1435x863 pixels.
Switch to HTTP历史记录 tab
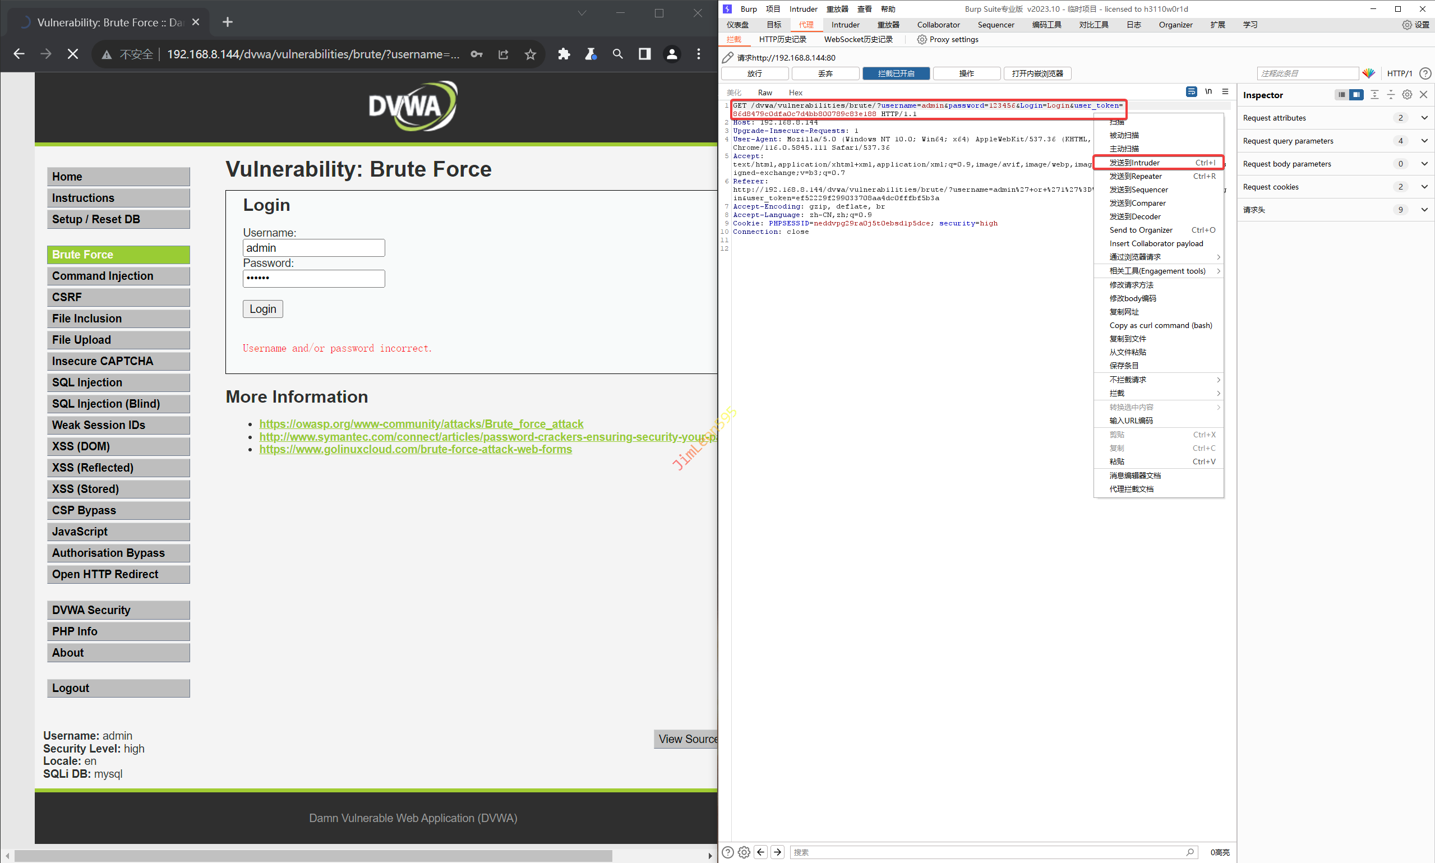click(782, 40)
